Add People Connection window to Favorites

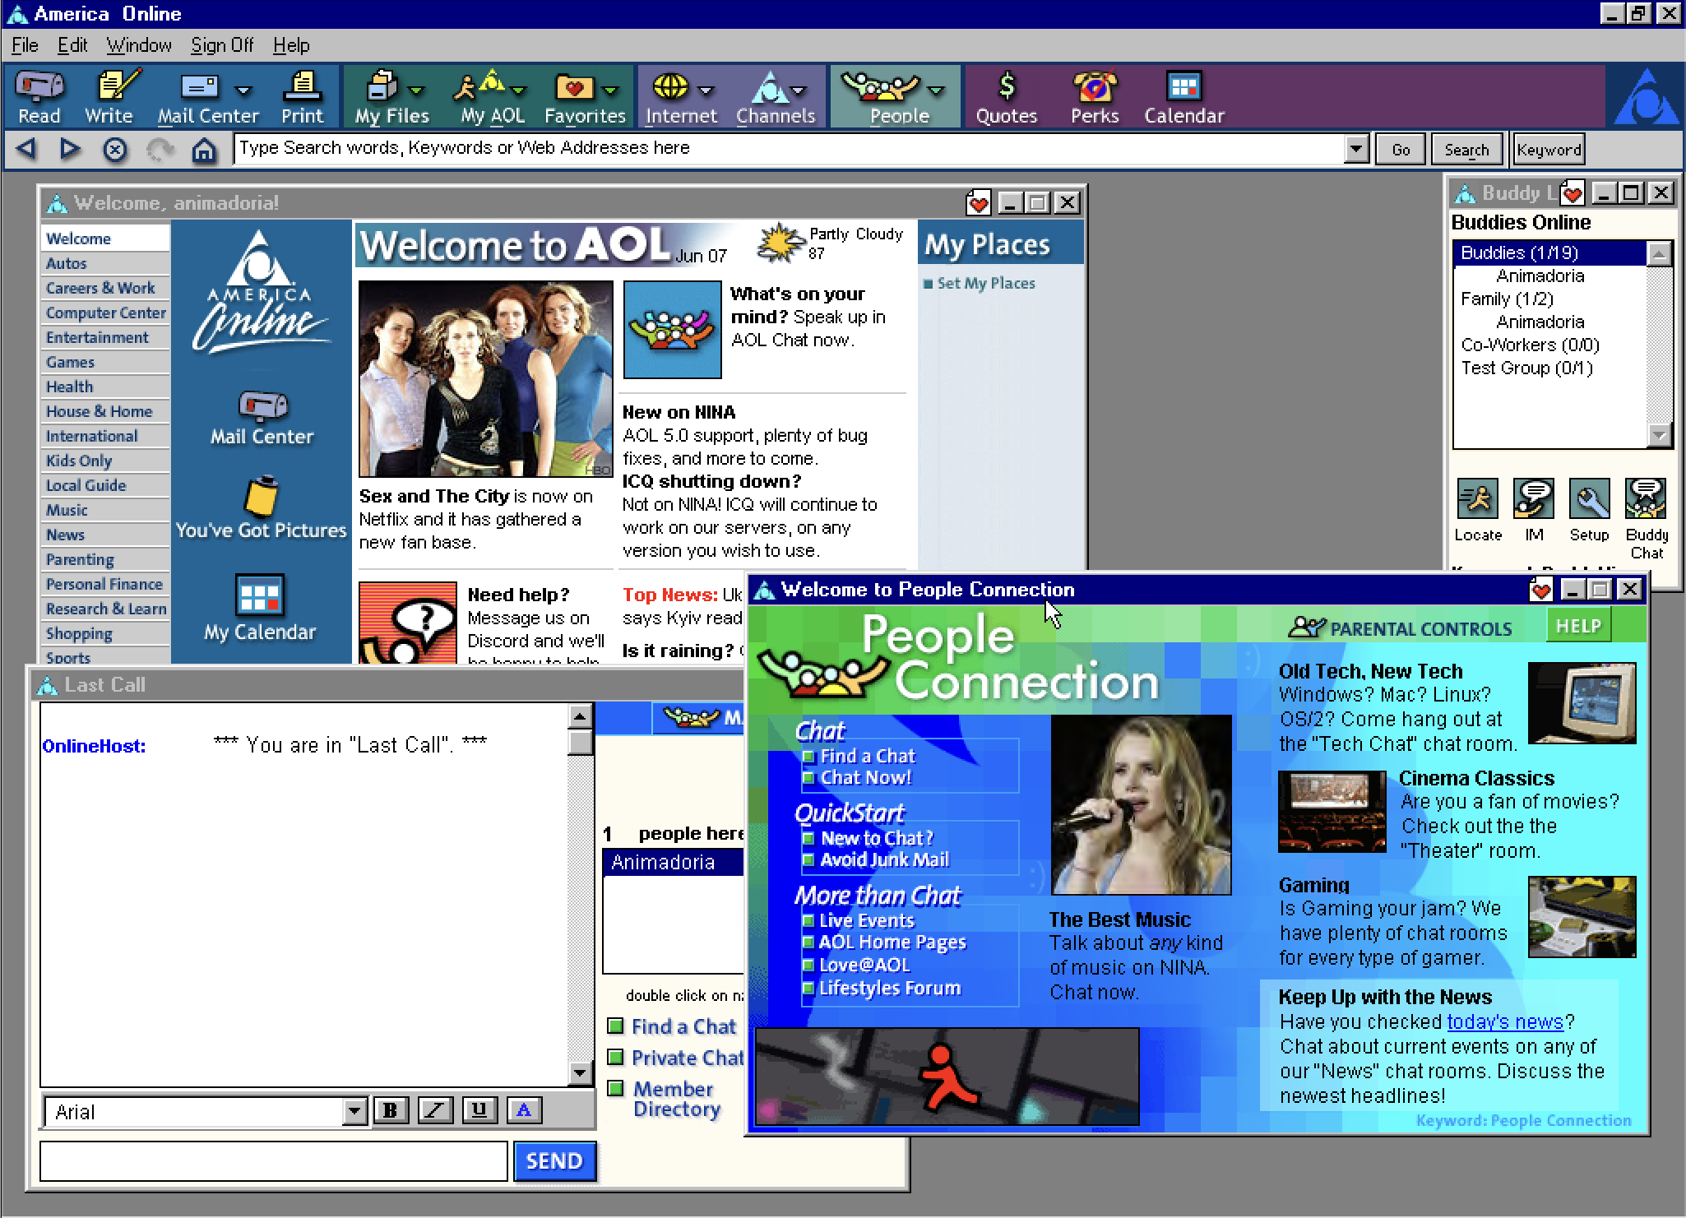1540,590
